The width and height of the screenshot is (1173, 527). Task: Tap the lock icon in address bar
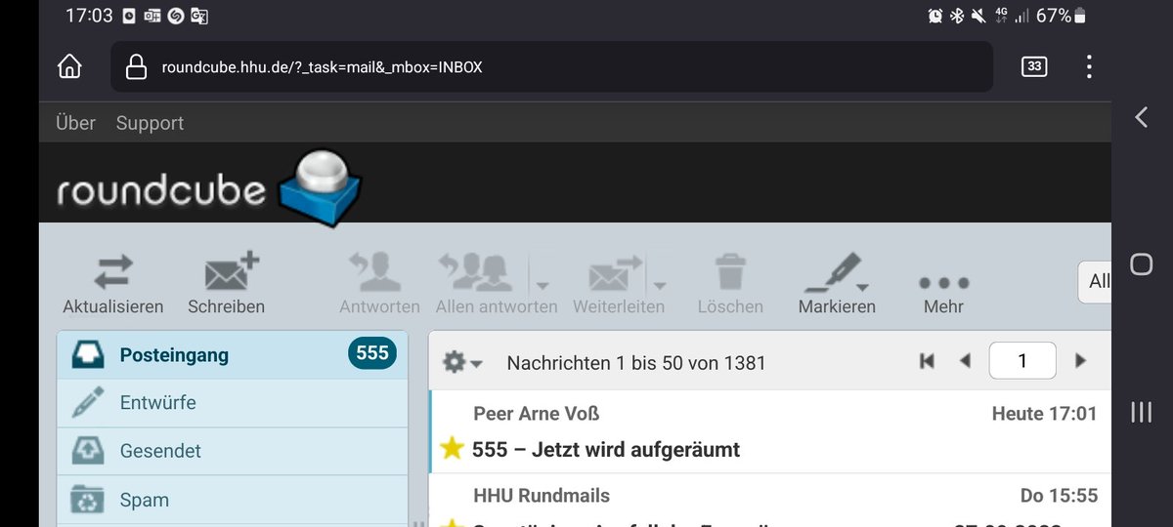[x=137, y=67]
